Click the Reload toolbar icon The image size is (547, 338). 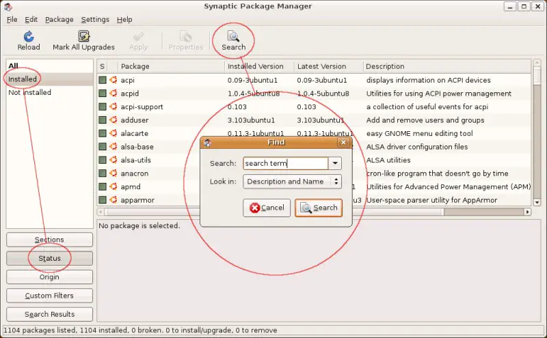pyautogui.click(x=29, y=36)
